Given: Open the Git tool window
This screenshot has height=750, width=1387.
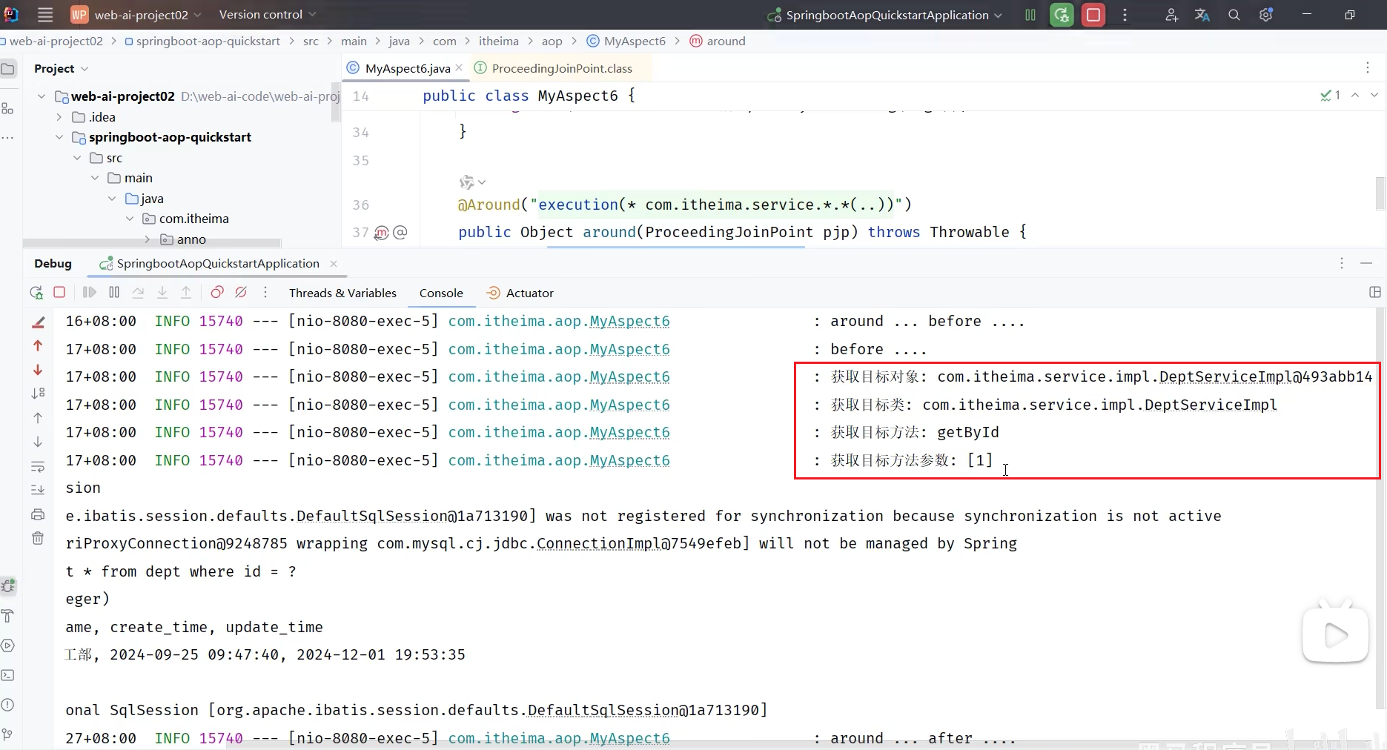Looking at the screenshot, I should (8, 734).
